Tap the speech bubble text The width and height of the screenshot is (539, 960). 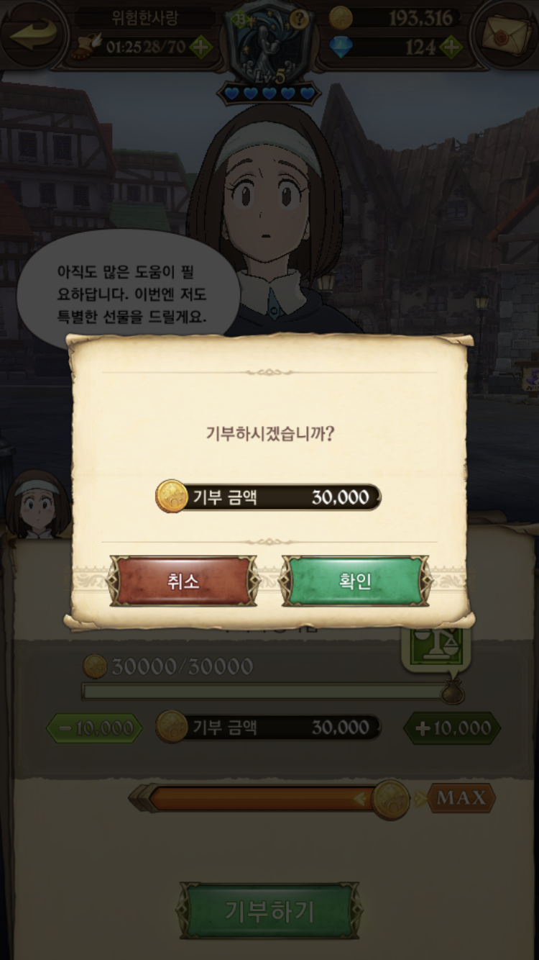click(x=132, y=295)
